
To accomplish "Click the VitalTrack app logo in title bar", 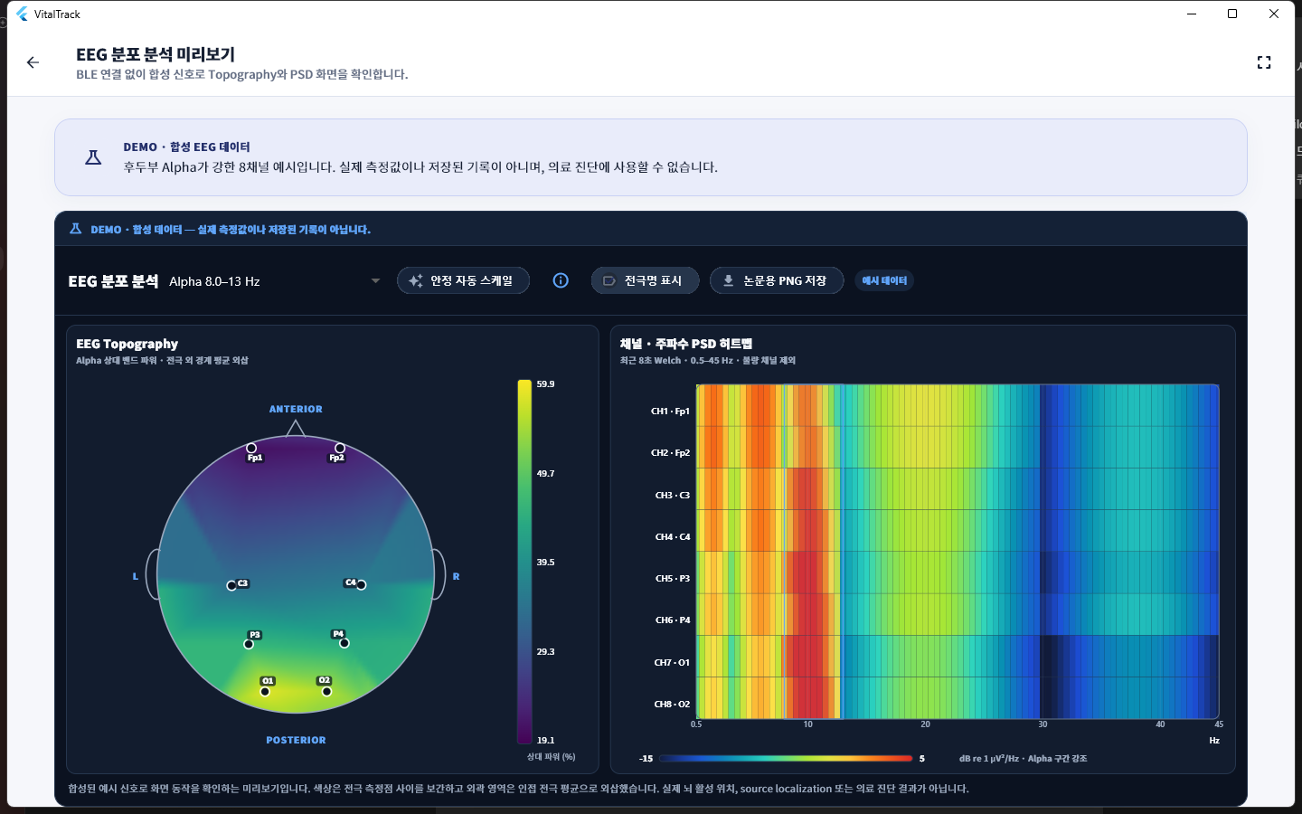I will [x=22, y=14].
